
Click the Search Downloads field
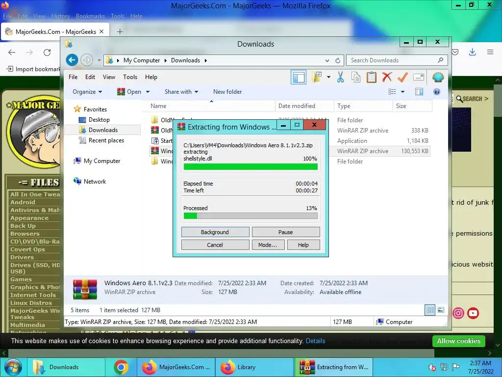(397, 60)
